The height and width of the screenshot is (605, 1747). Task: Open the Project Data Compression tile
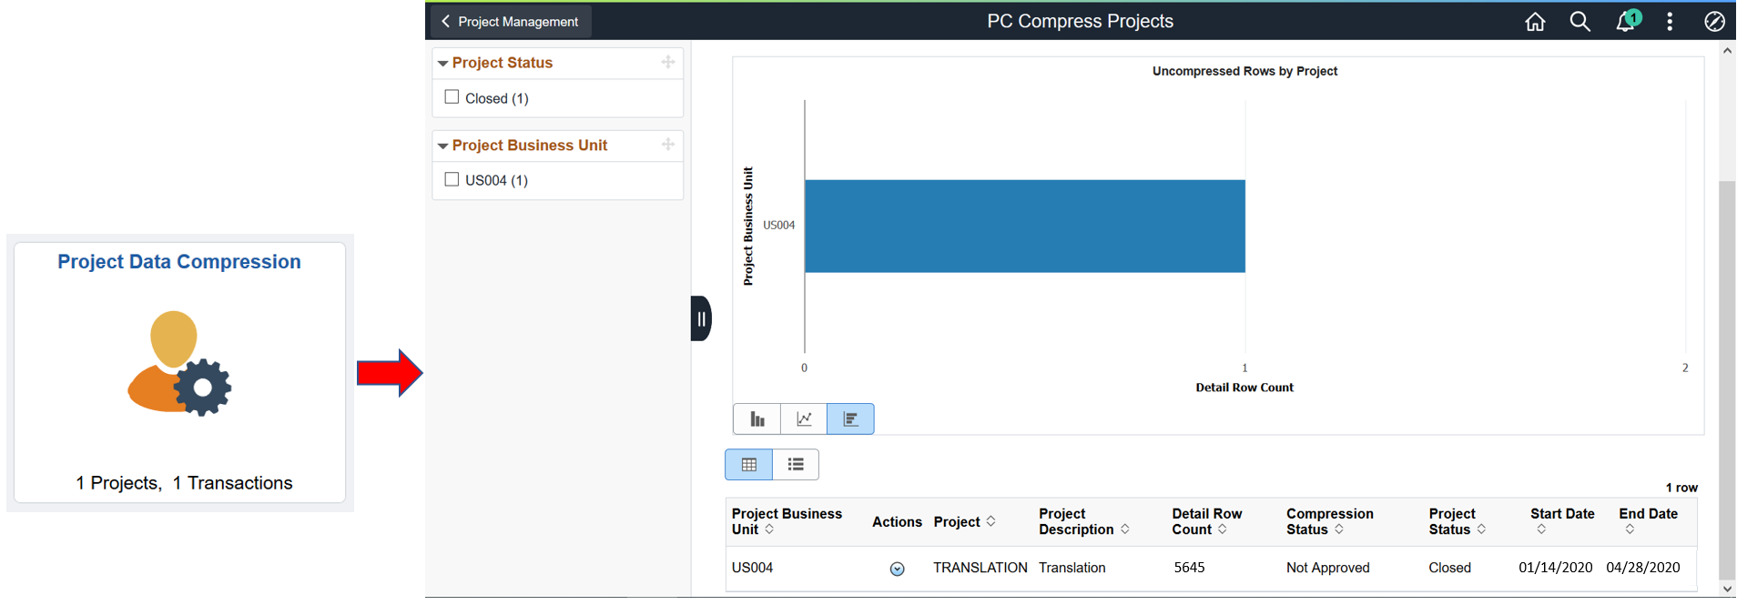(x=179, y=371)
